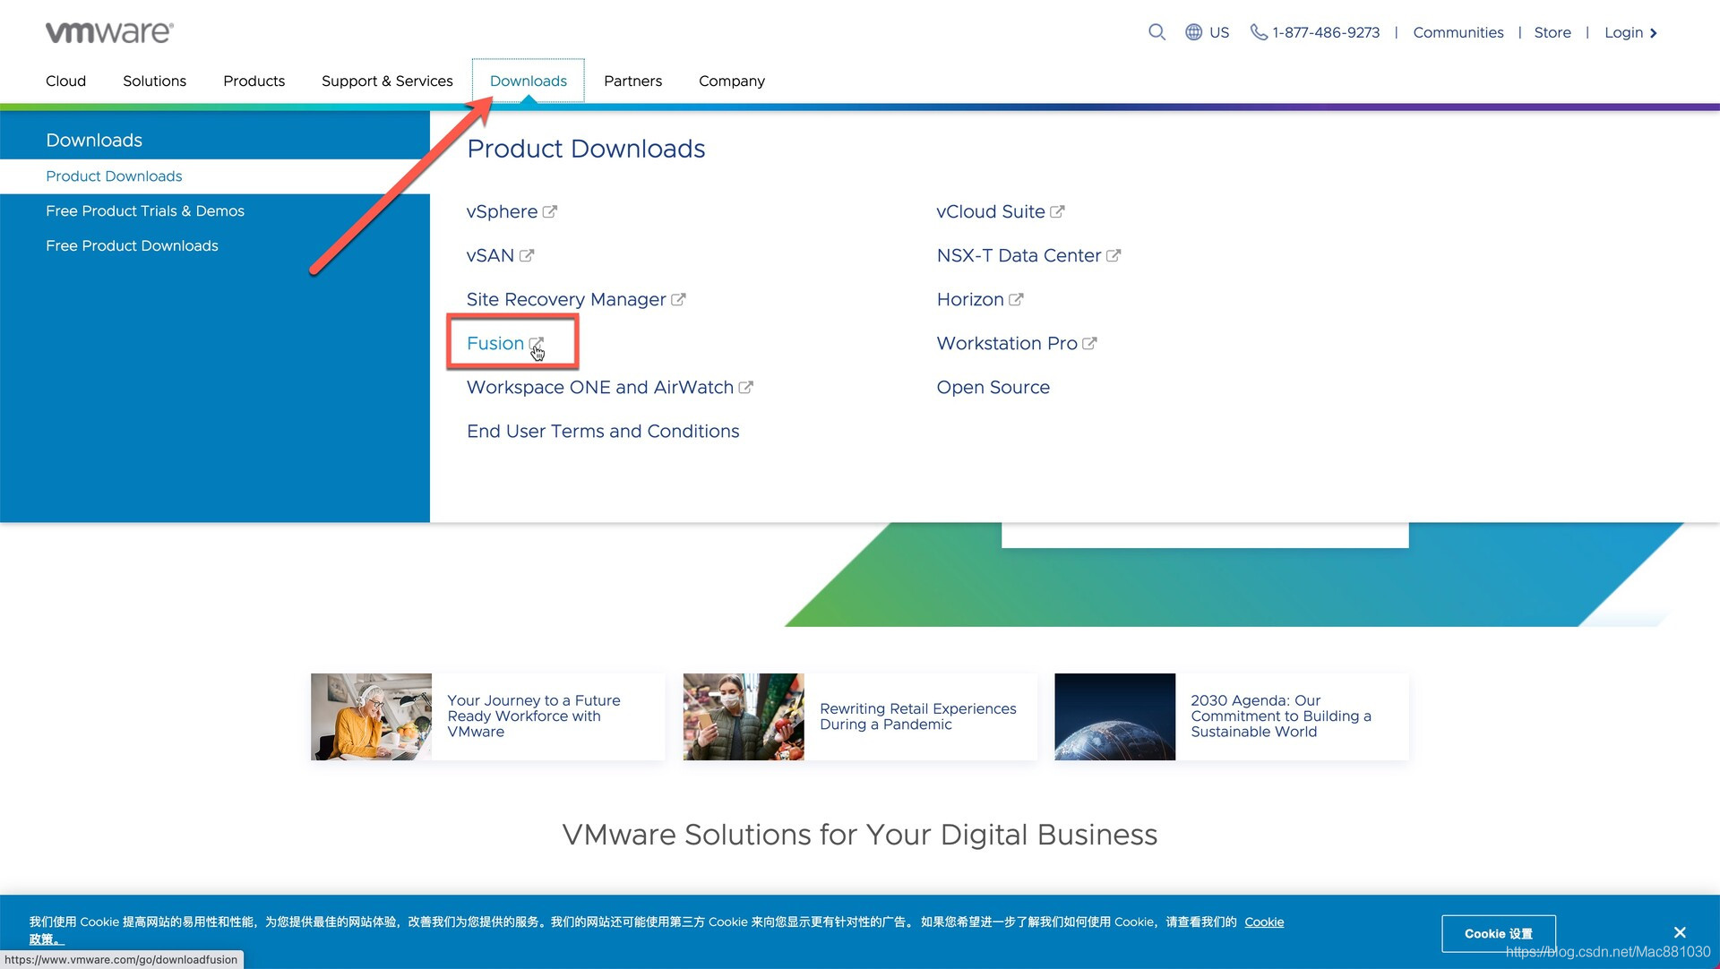
Task: Click external link icon beside Workstation Pro
Action: click(x=1089, y=344)
